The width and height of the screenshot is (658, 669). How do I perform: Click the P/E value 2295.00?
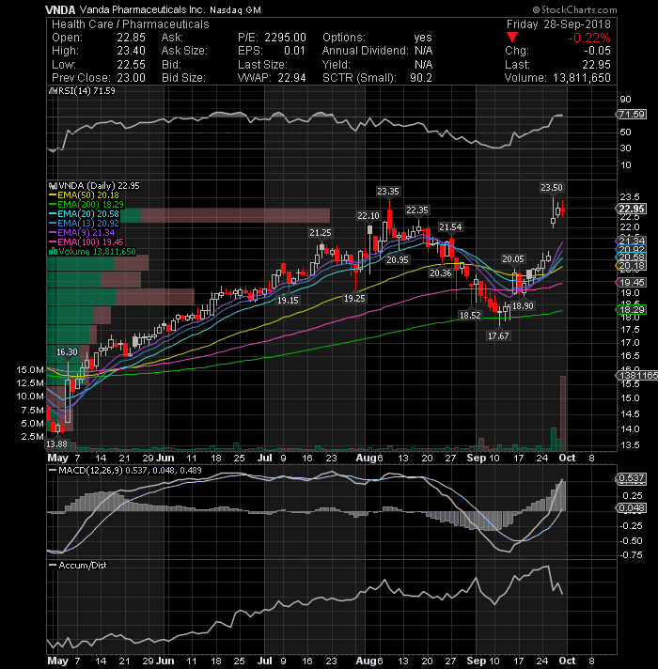point(285,38)
